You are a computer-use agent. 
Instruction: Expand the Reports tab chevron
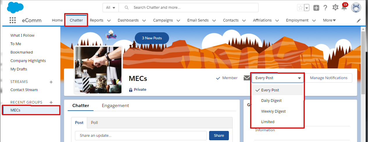point(109,21)
